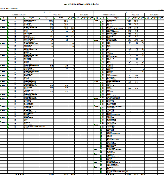Click the right 支出合计 total row label
Viewport: 168px width, 178px height.
click(x=110, y=174)
